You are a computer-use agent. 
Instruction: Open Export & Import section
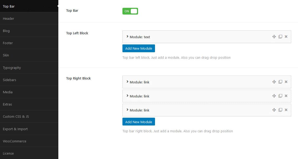tap(29, 129)
